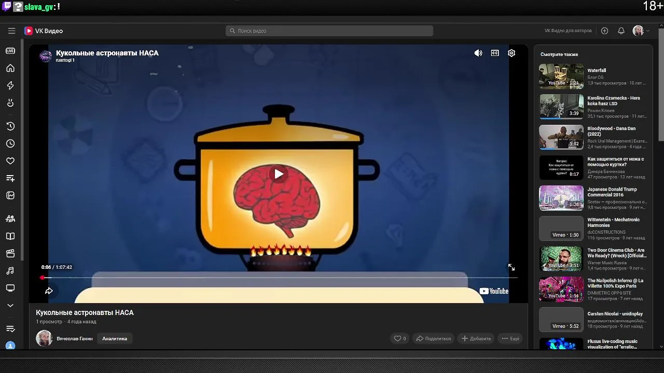
Task: Open the LIVE streams section in sidebar
Action: coord(10,51)
